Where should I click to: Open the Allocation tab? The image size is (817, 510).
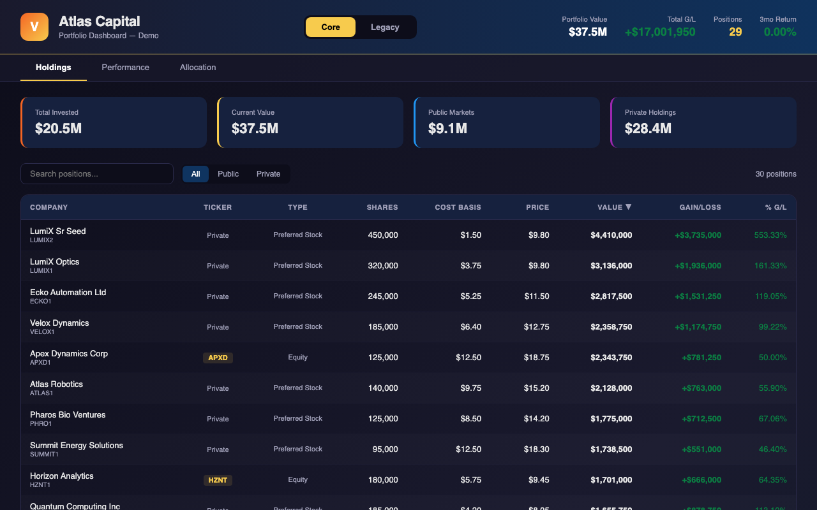198,68
